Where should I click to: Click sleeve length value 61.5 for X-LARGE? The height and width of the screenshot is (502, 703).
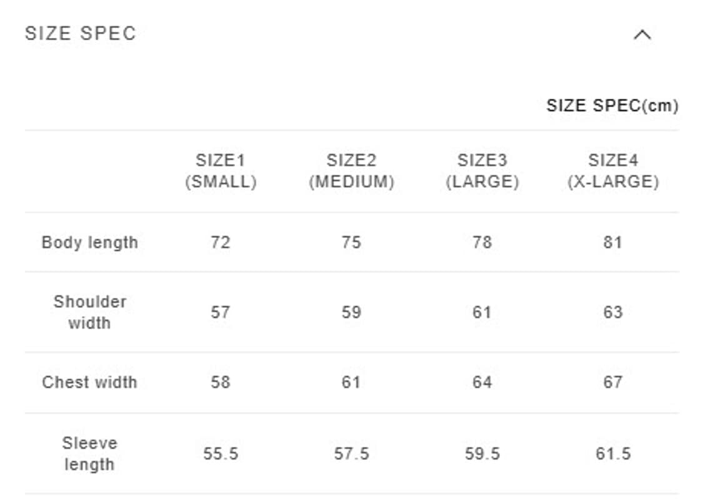pyautogui.click(x=613, y=454)
